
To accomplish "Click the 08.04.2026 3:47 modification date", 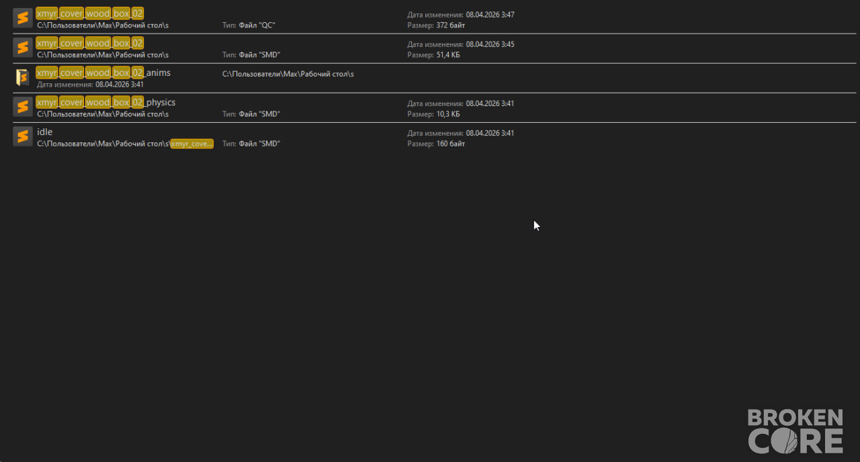I will [490, 15].
